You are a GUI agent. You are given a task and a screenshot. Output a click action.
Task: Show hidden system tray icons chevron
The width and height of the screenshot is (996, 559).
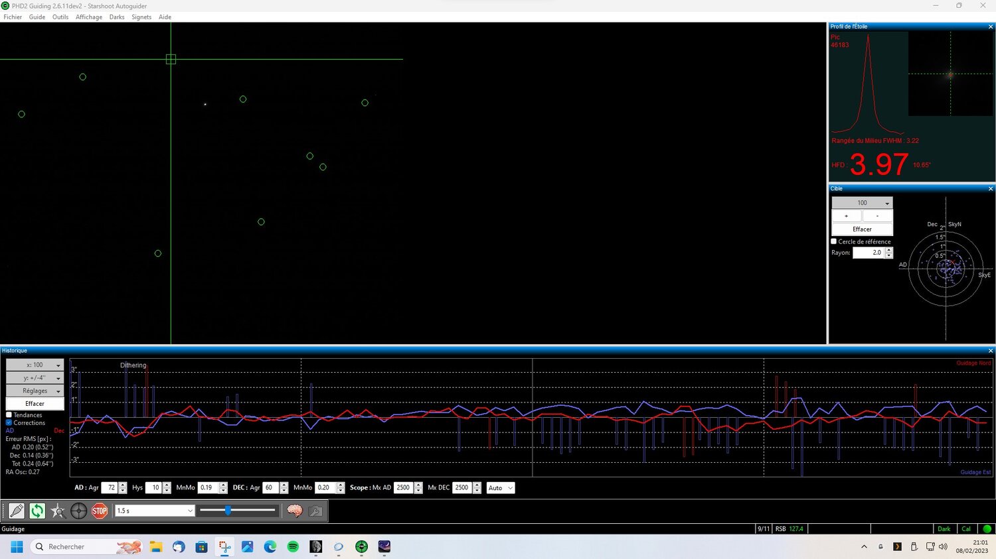(x=864, y=546)
